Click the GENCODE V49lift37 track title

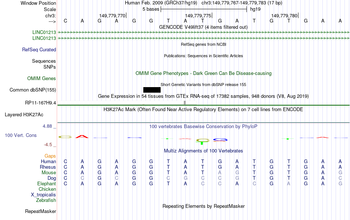point(203,27)
